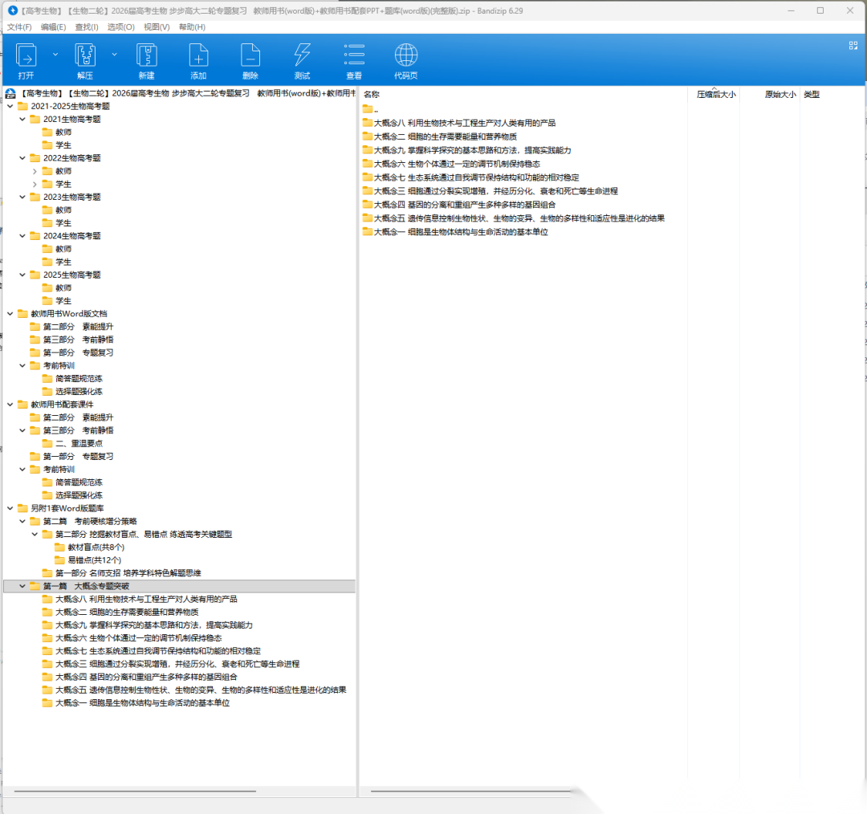Expand the 教师 folder under 2022生物高考题
This screenshot has width=867, height=814.
(x=35, y=171)
